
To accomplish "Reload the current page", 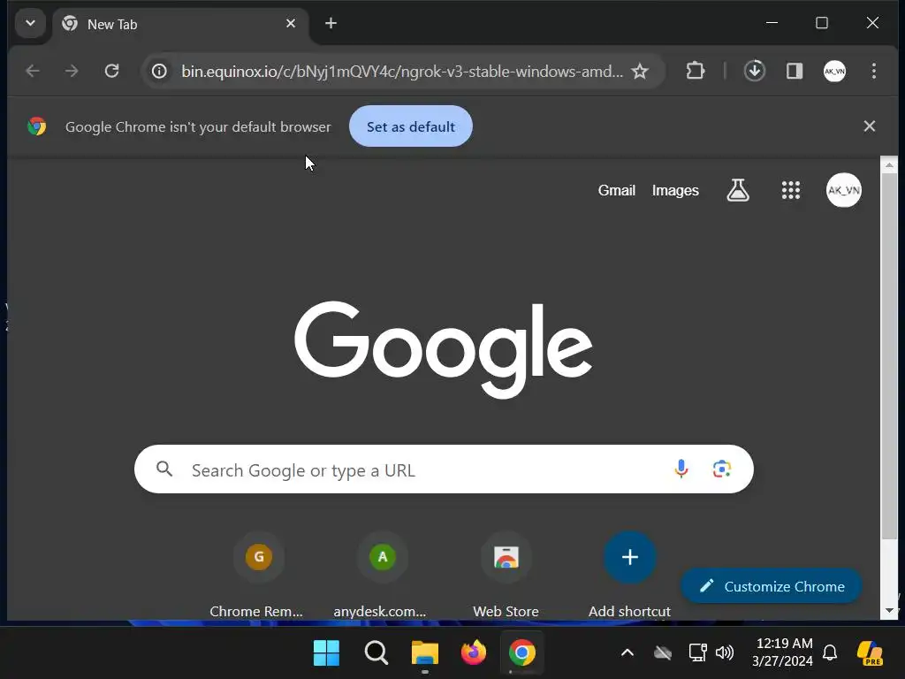I will 112,71.
